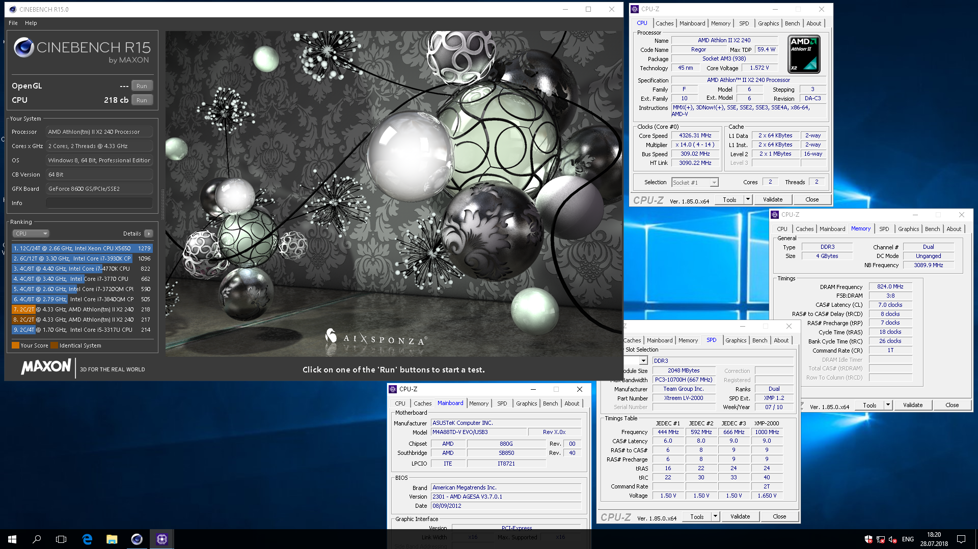Click the Processor name field in Cinebench
The width and height of the screenshot is (978, 549).
(99, 132)
